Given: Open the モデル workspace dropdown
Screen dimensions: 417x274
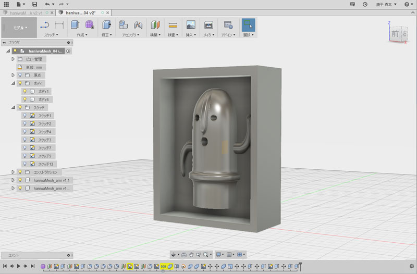Looking at the screenshot, I should (20, 28).
